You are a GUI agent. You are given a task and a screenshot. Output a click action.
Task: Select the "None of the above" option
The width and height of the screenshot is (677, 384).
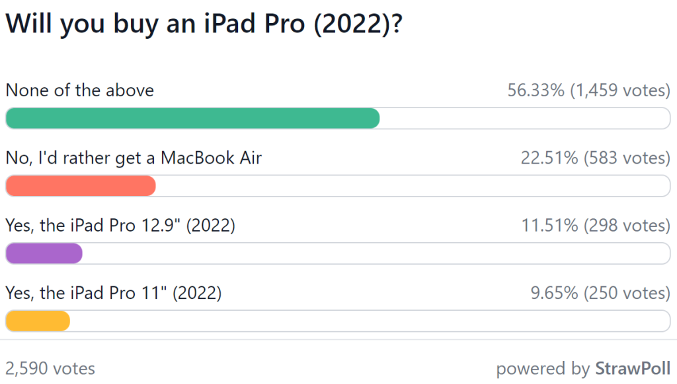(79, 90)
